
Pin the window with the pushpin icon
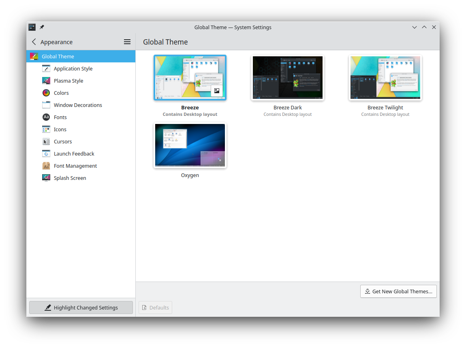pos(42,27)
